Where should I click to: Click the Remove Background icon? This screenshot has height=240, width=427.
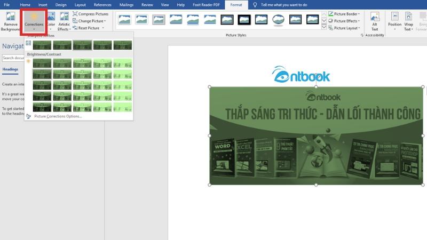10,17
